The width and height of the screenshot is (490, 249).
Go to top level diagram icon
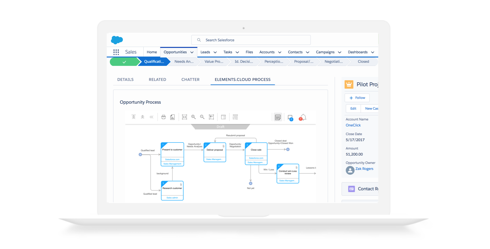point(134,117)
